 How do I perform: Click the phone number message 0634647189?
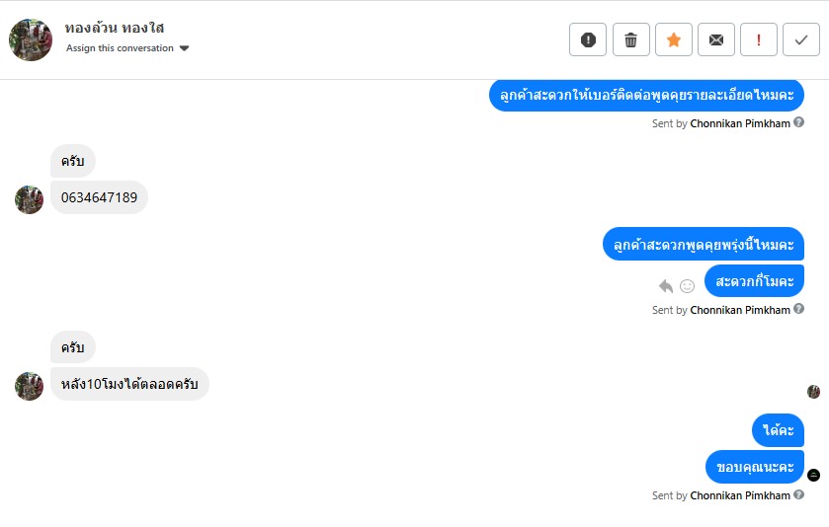pos(99,197)
